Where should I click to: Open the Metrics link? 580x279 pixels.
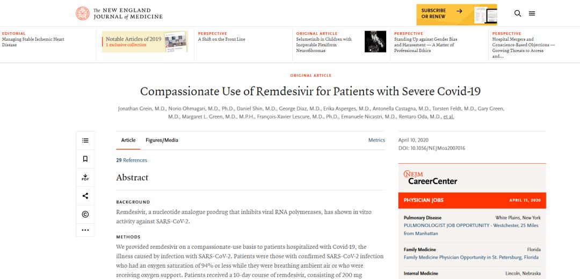[376, 140]
